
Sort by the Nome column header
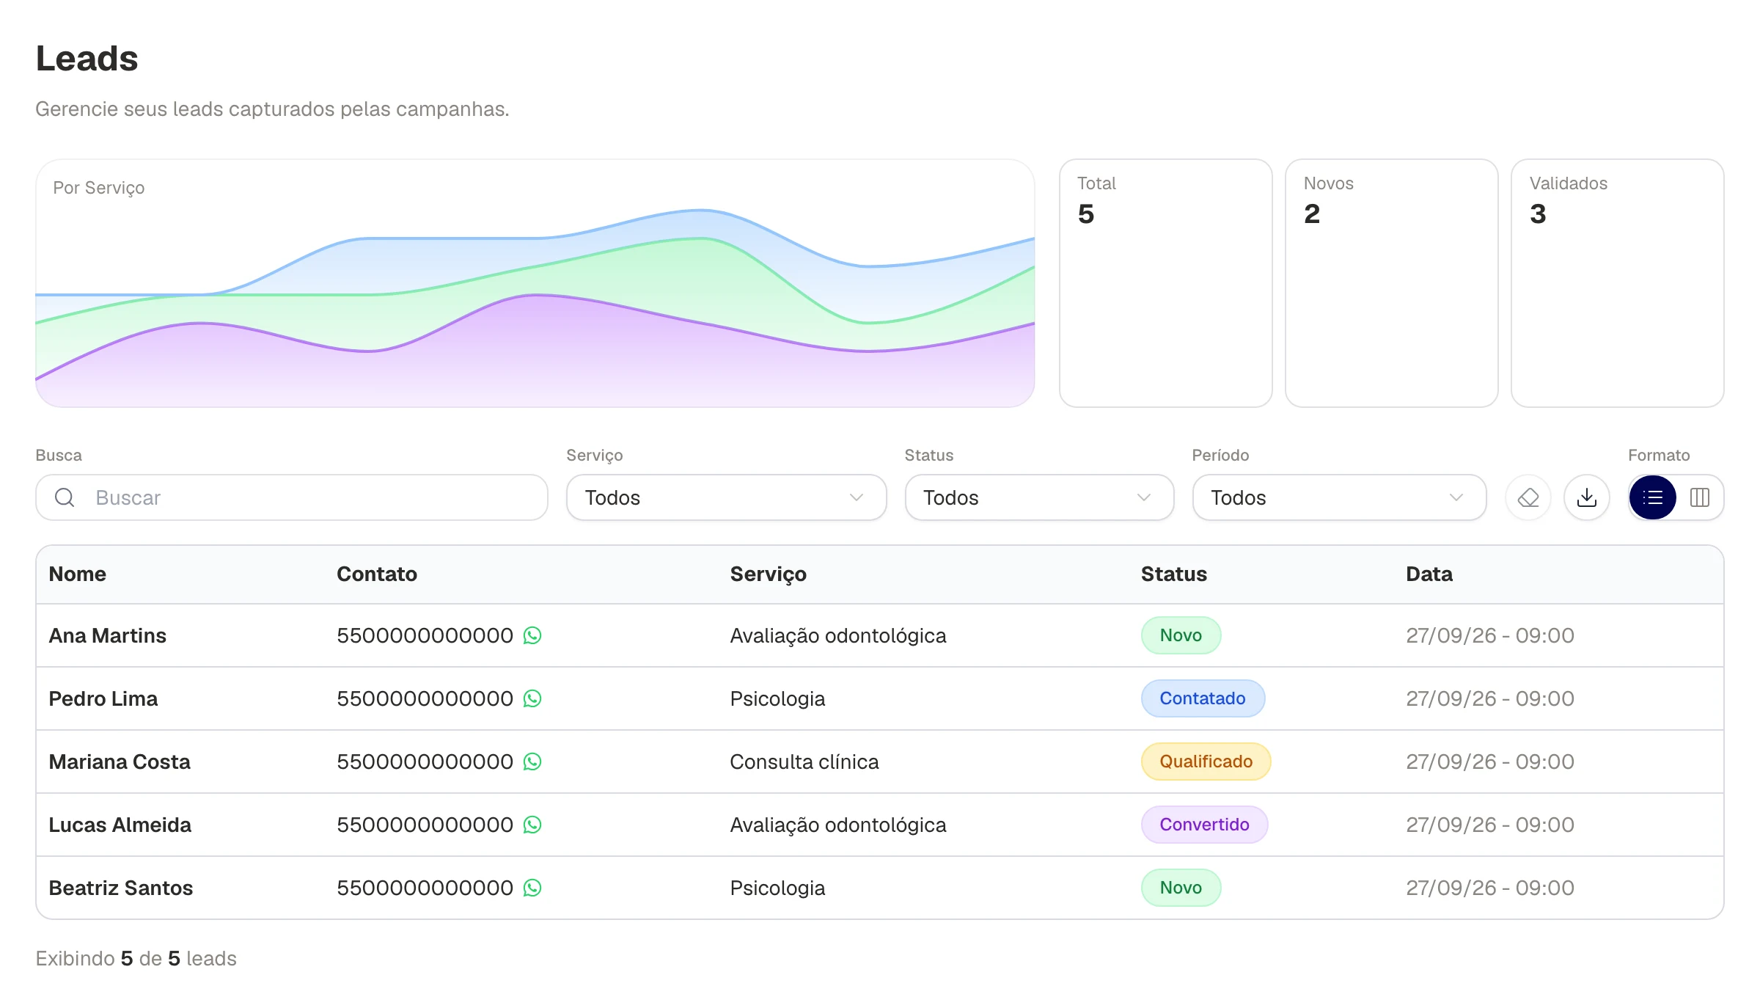[78, 574]
